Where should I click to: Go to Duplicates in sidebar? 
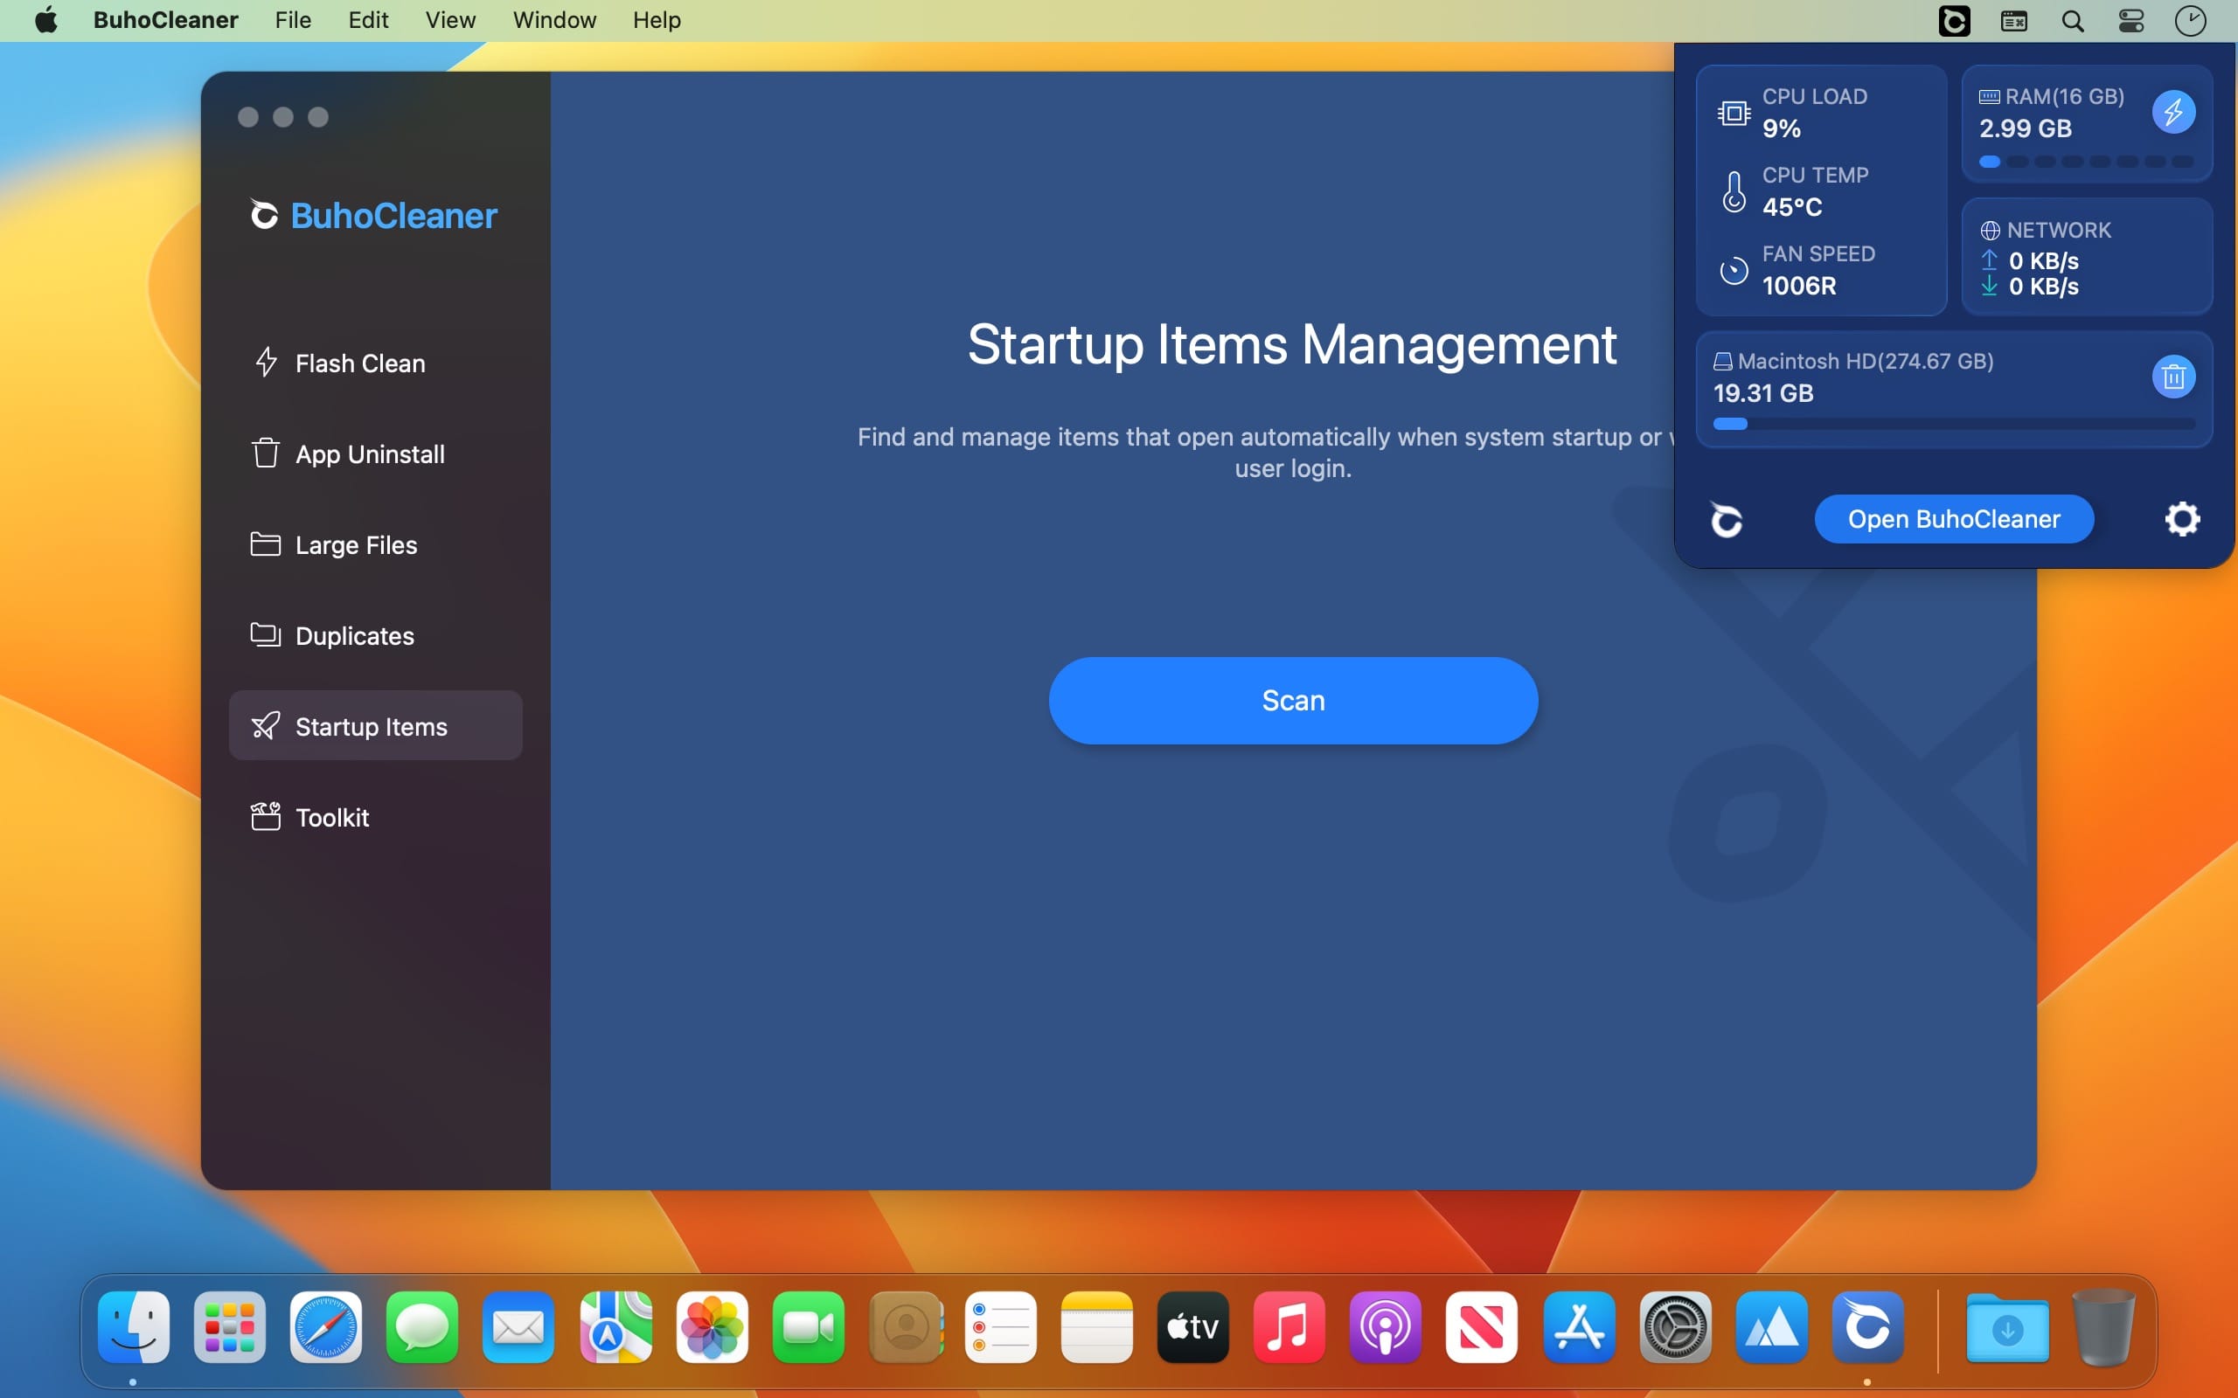pos(354,636)
